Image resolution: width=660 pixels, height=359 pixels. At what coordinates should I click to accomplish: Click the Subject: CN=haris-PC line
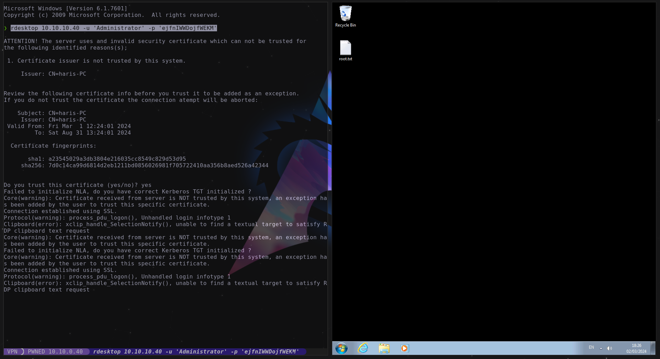tap(52, 113)
